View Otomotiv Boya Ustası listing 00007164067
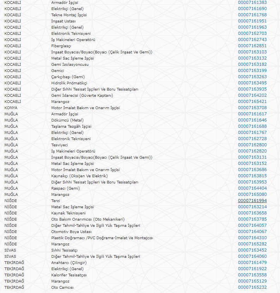 pyautogui.click(x=252, y=231)
